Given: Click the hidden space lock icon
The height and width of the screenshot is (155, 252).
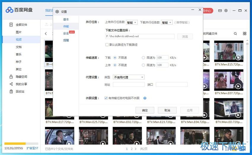Looking at the screenshot, I should pyautogui.click(x=11, y=76).
